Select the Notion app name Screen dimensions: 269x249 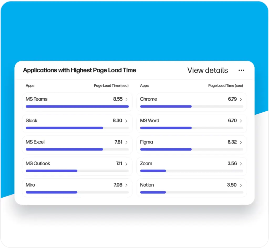click(x=147, y=185)
